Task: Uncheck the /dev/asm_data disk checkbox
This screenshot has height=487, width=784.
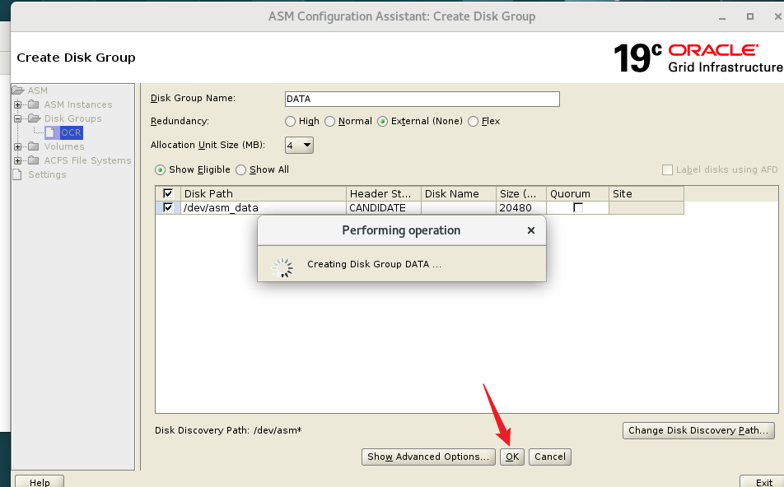Action: pos(168,207)
